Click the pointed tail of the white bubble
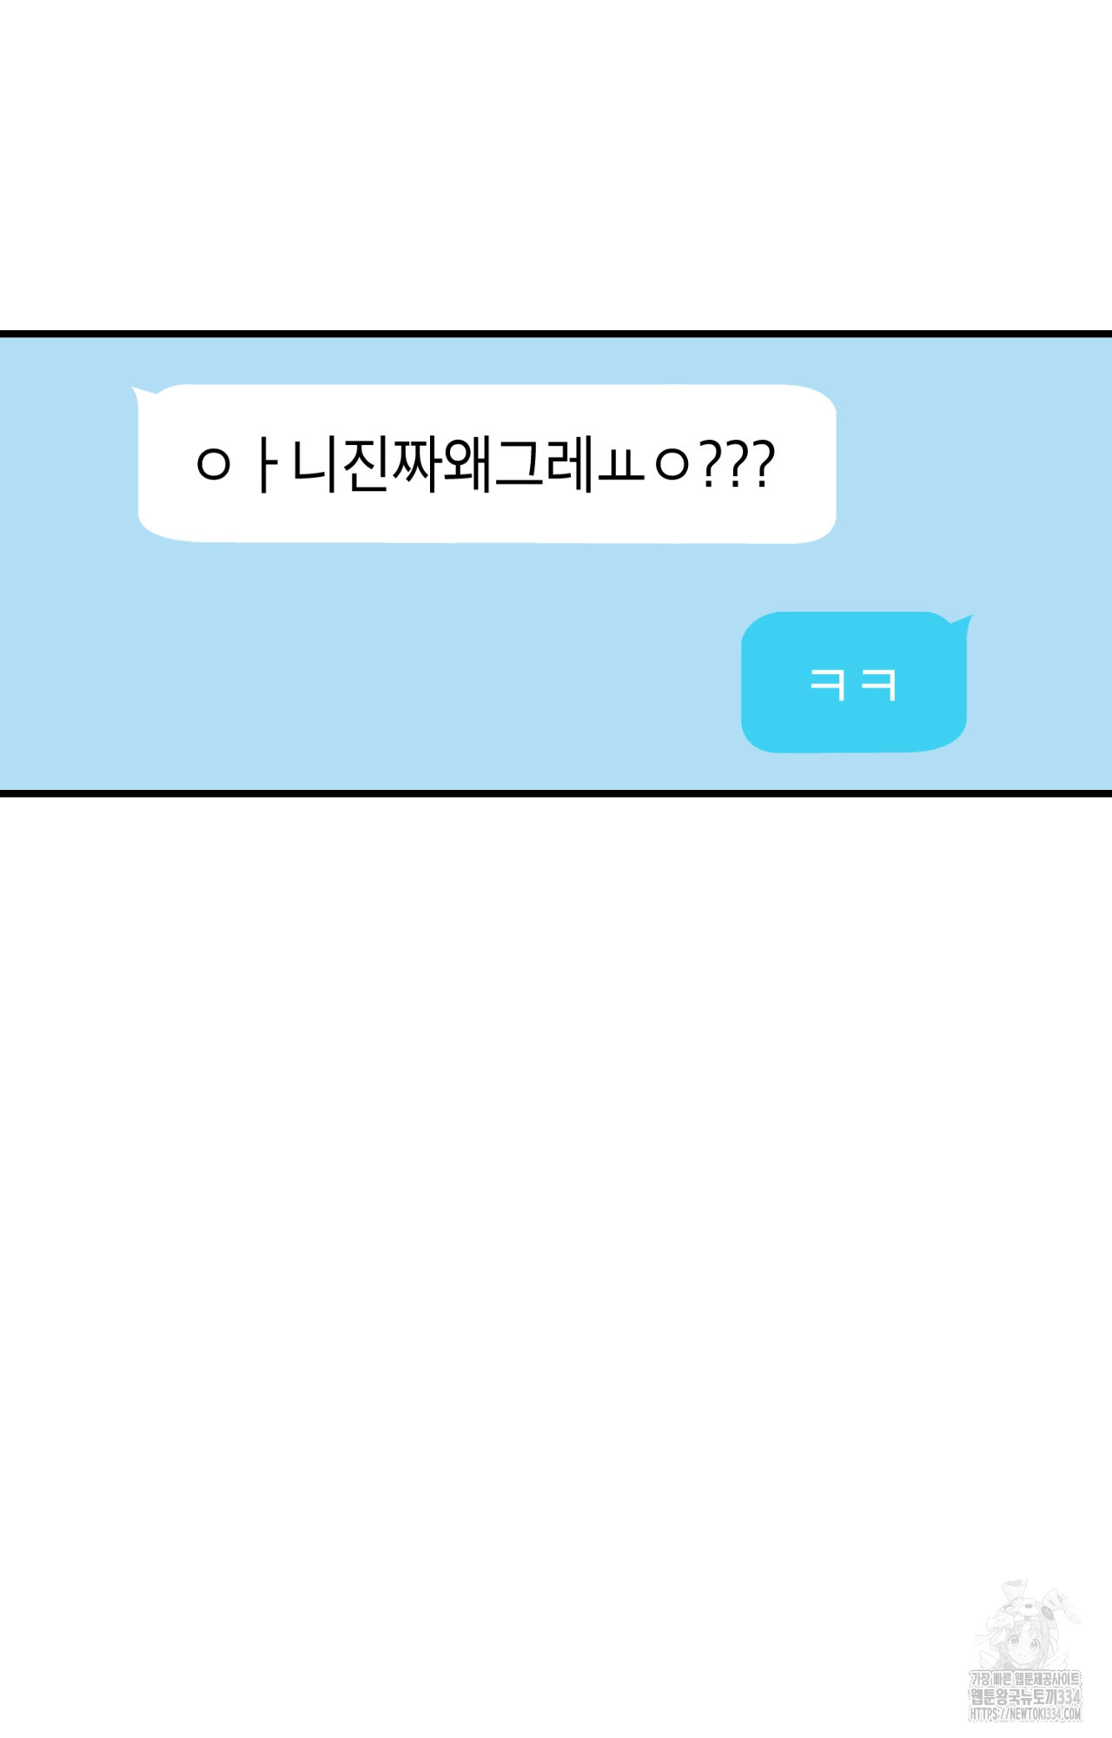Screen dimensions: 1112x1738 coord(142,395)
